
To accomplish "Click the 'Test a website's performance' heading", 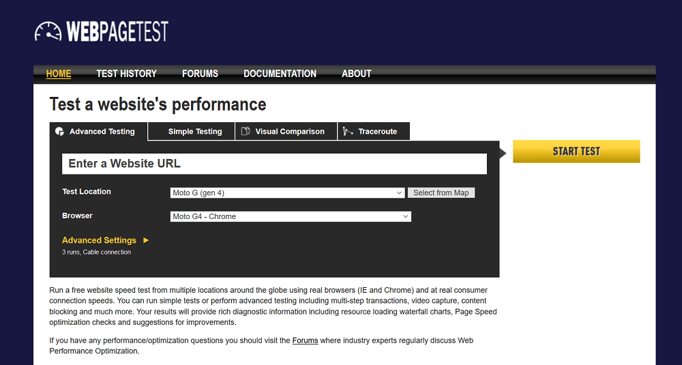I will click(158, 104).
